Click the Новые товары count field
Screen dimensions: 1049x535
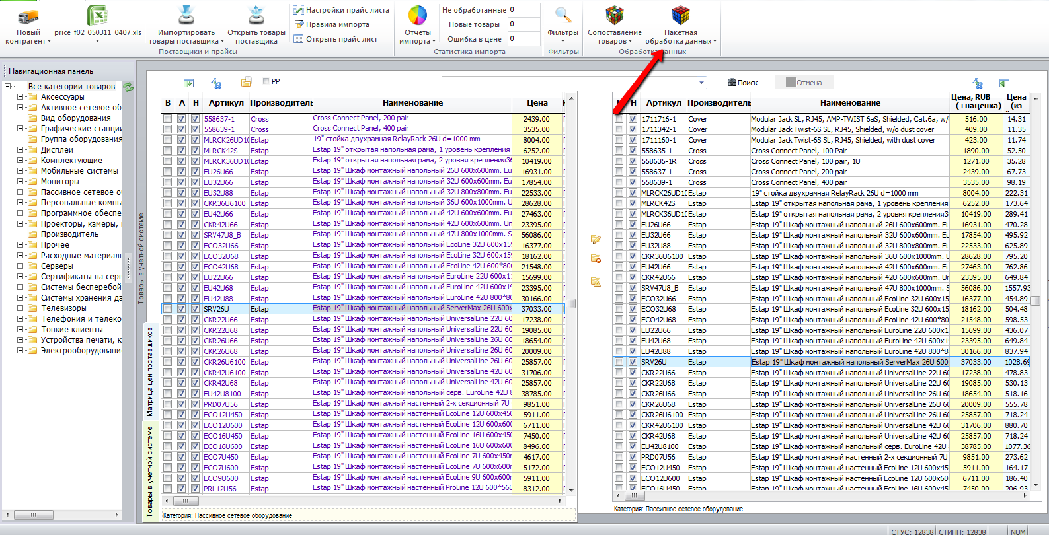pyautogui.click(x=525, y=24)
